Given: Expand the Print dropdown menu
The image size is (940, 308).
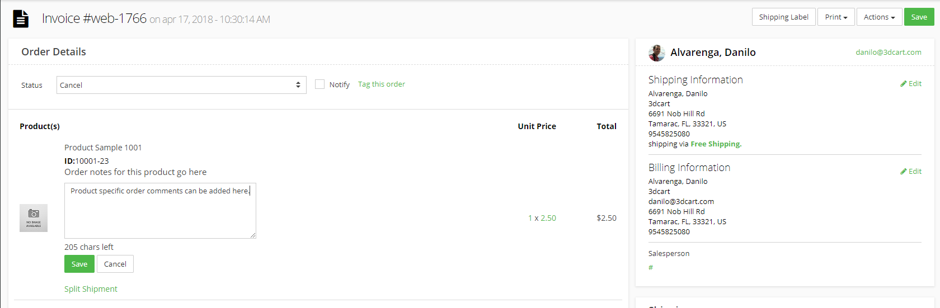Looking at the screenshot, I should pos(836,17).
